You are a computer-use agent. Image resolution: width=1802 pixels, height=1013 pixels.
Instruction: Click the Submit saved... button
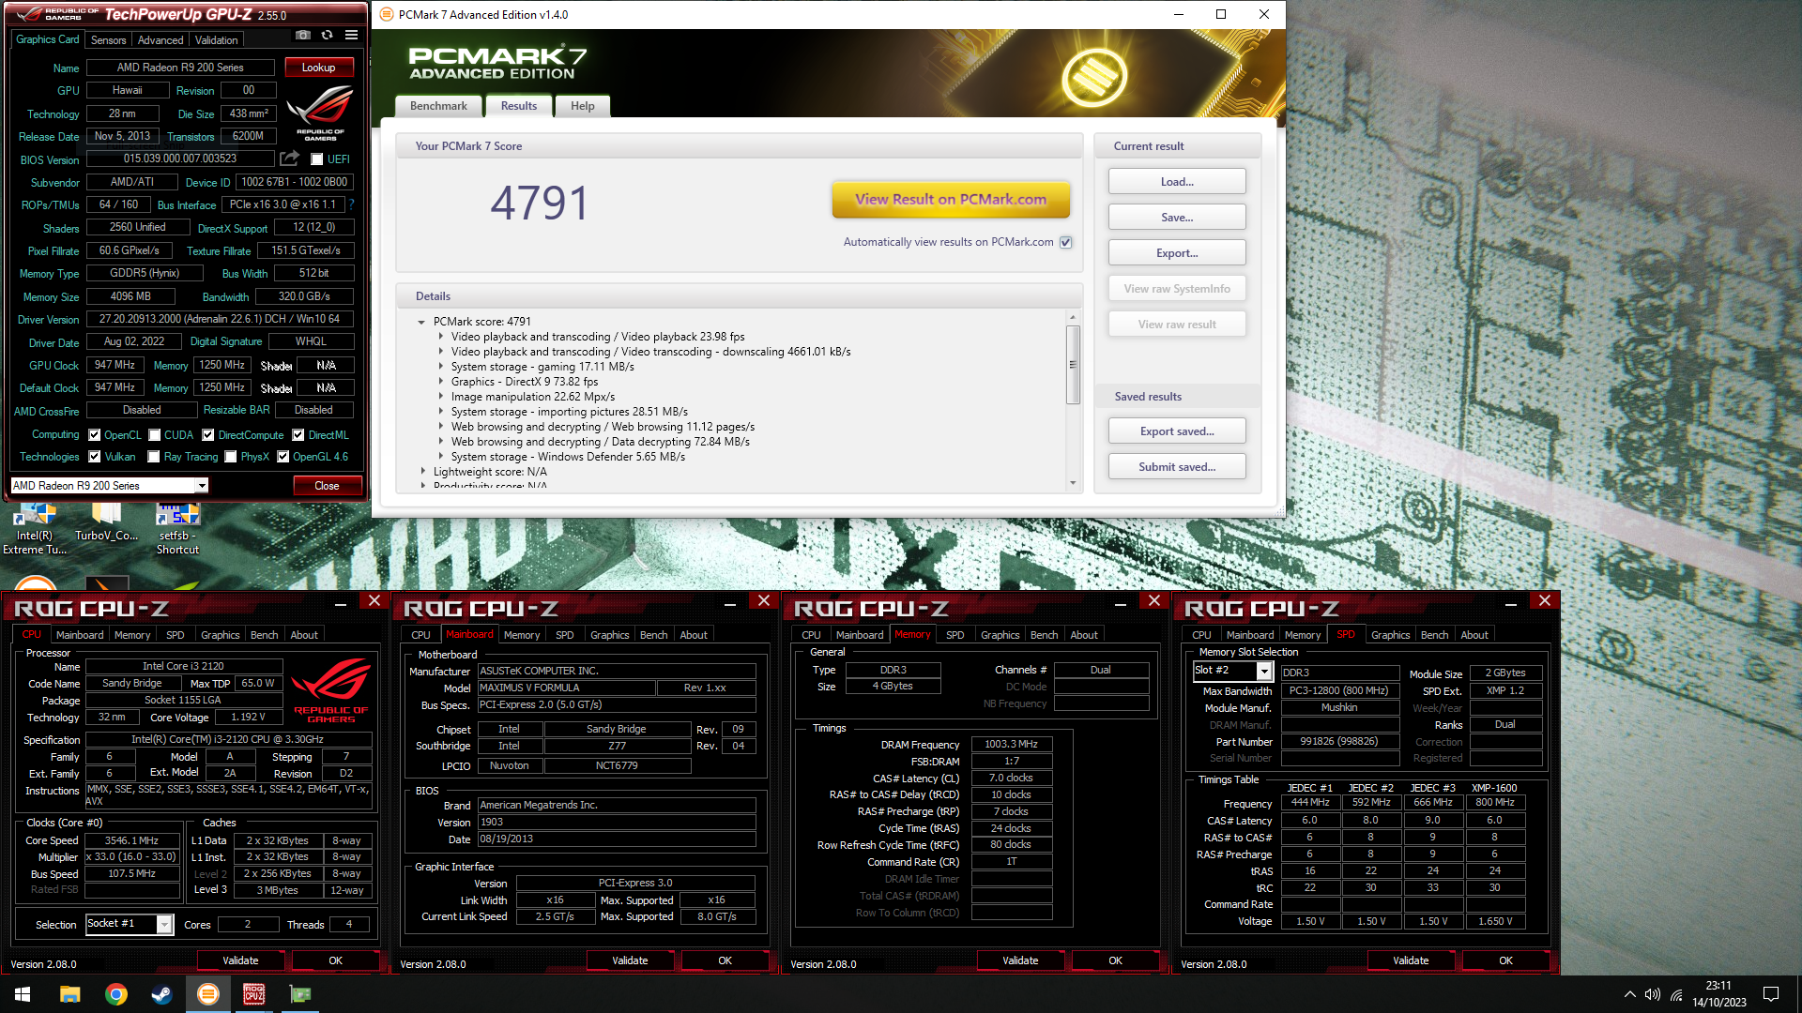[1177, 467]
